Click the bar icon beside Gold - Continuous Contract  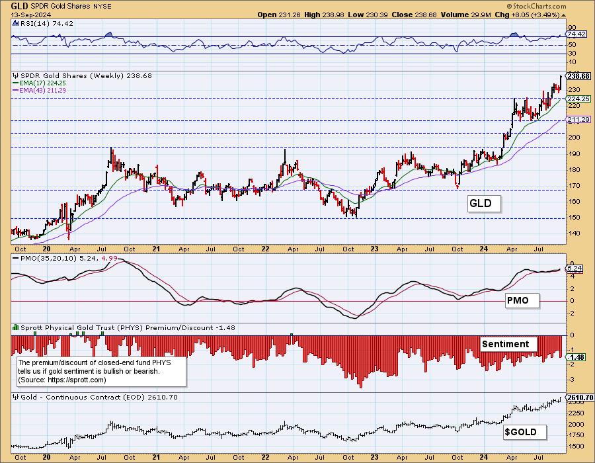tap(16, 397)
